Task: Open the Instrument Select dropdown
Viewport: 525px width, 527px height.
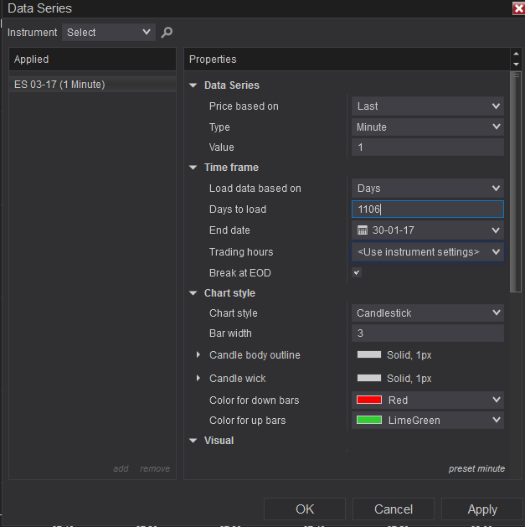Action: point(110,33)
